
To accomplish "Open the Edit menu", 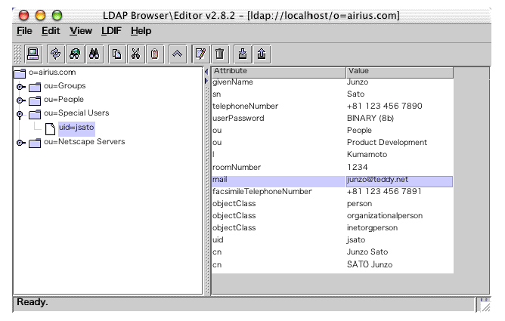I will coord(51,31).
